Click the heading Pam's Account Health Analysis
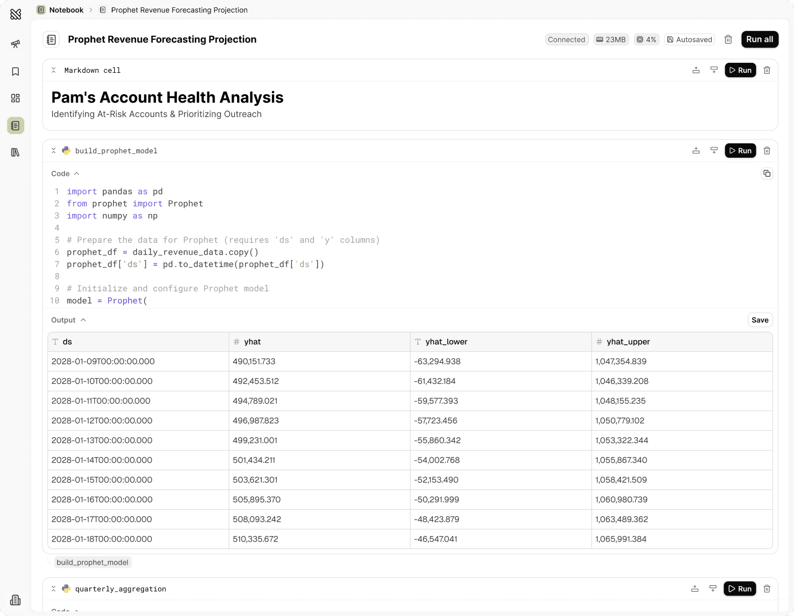Screen dimensions: 794x616 (x=167, y=98)
